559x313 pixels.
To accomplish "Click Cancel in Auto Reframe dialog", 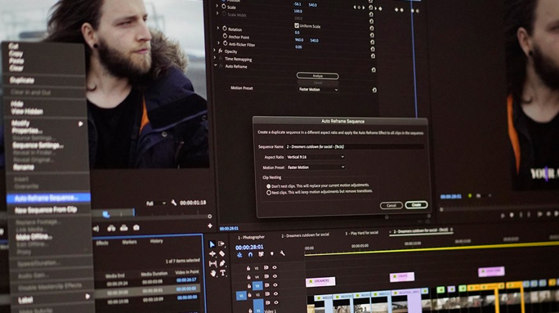I will point(391,205).
